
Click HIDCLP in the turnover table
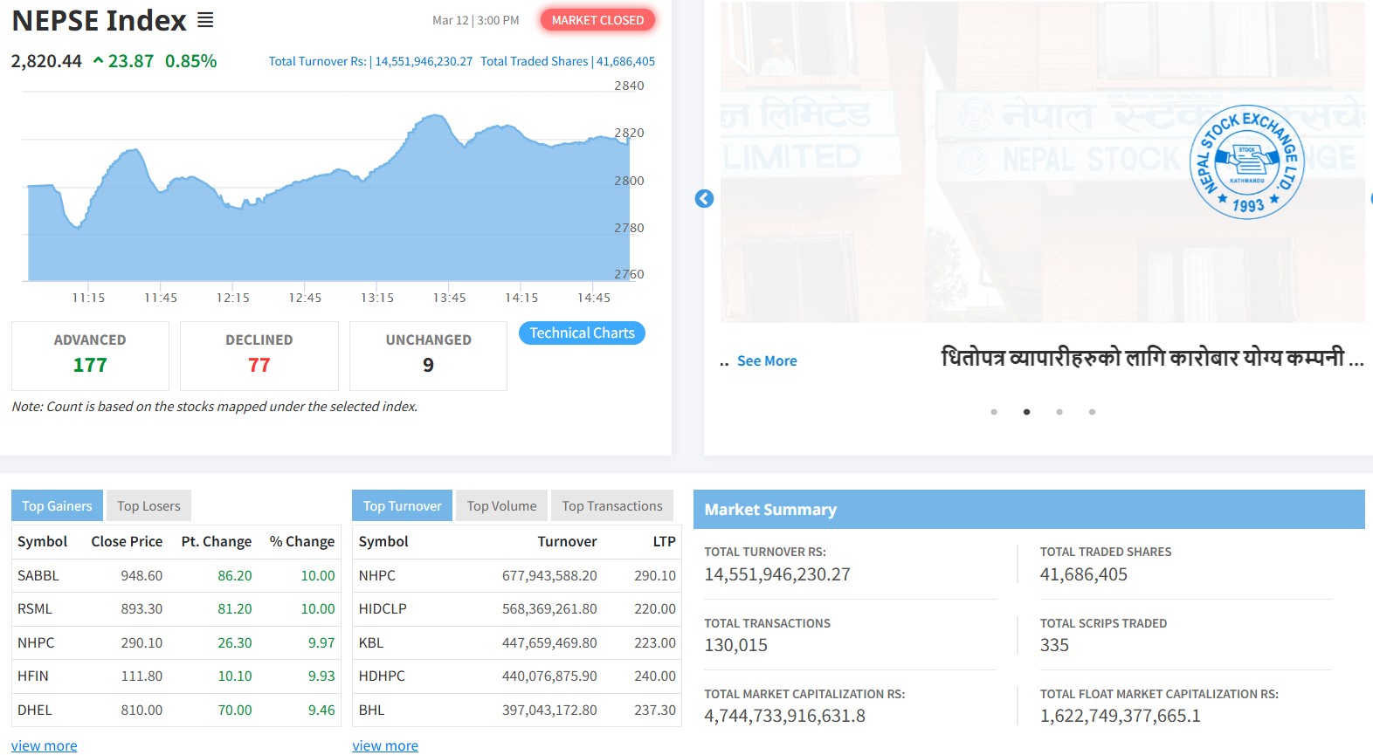click(x=383, y=609)
